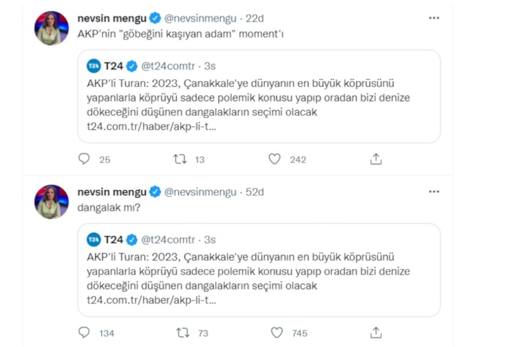Open t24.com.tr link in first quoted tweet
The width and height of the screenshot is (521, 347).
[151, 127]
